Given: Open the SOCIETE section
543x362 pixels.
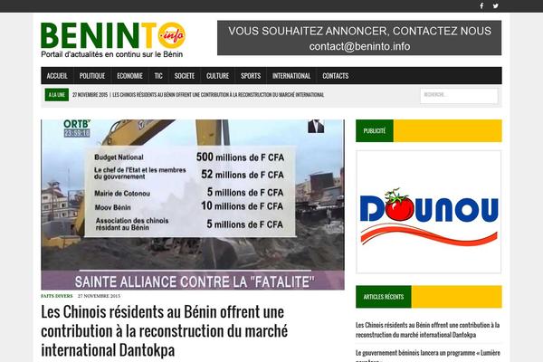Looking at the screenshot, I should coord(185,76).
